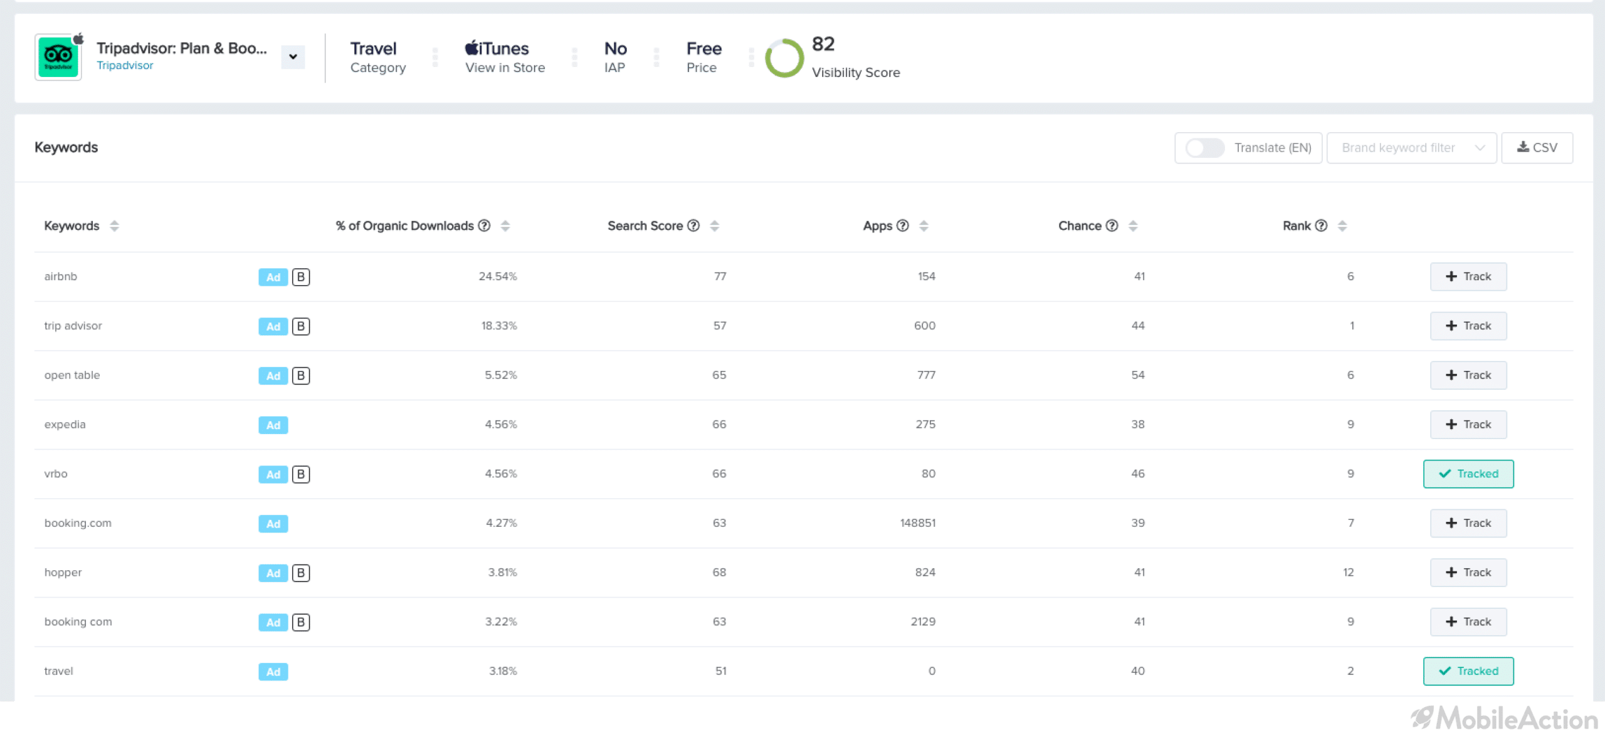Select the hopper keyword text
The height and width of the screenshot is (733, 1605).
coord(63,573)
